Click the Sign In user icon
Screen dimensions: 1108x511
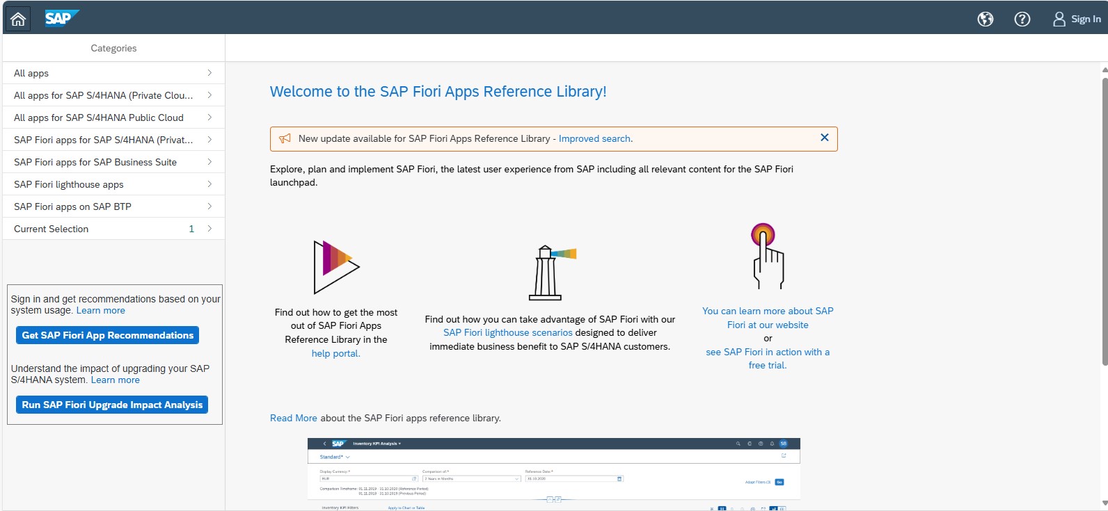pos(1059,19)
